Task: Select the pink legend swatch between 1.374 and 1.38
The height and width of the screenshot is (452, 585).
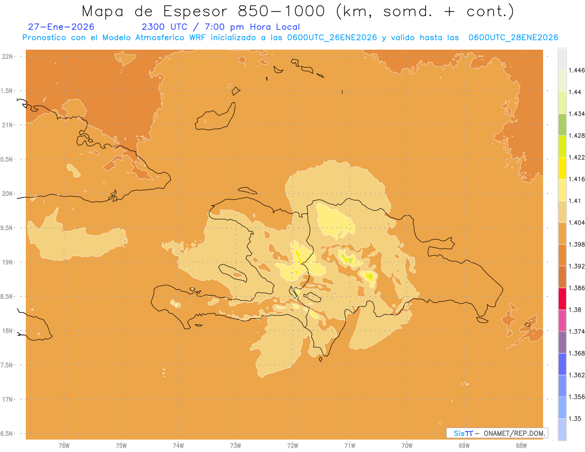Action: coord(562,321)
